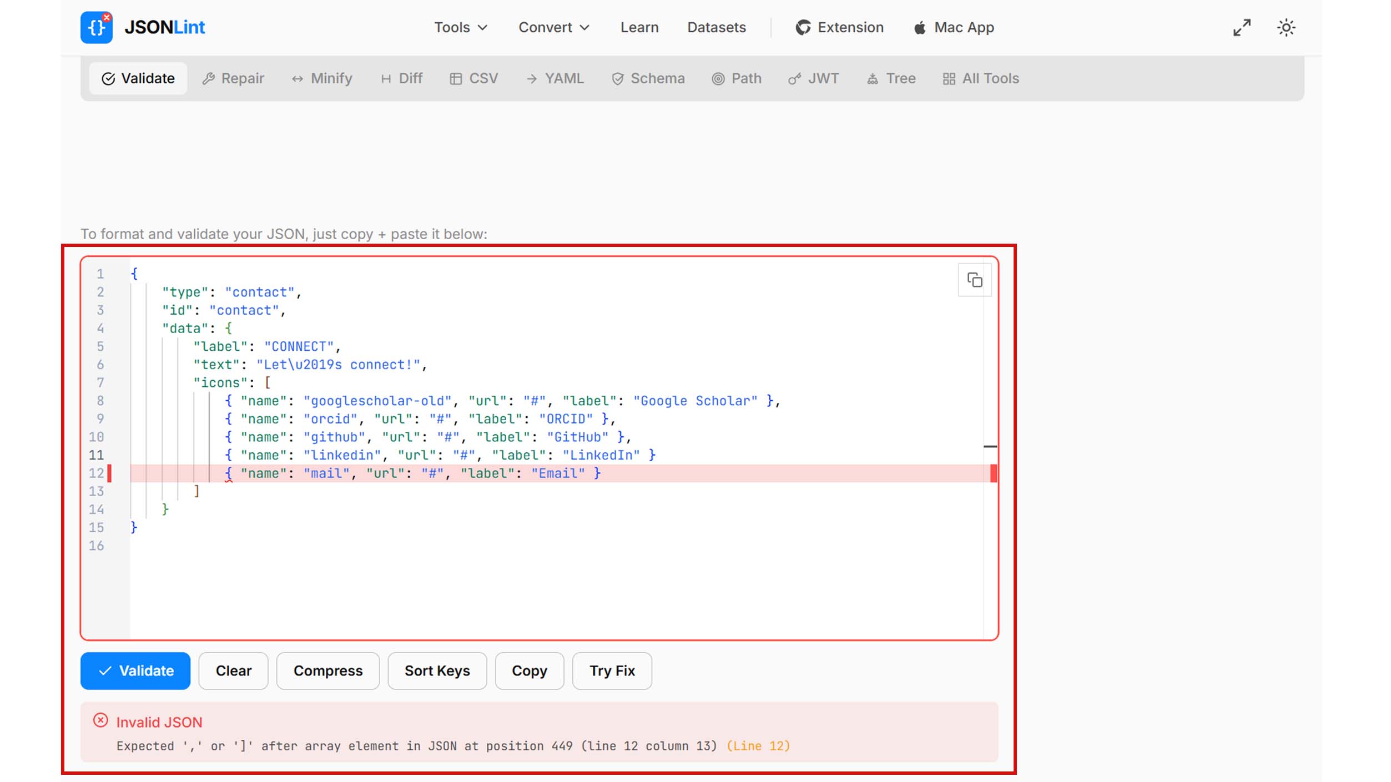Screen dimensions: 1391x782
Task: Click the Try Fix button
Action: point(612,670)
